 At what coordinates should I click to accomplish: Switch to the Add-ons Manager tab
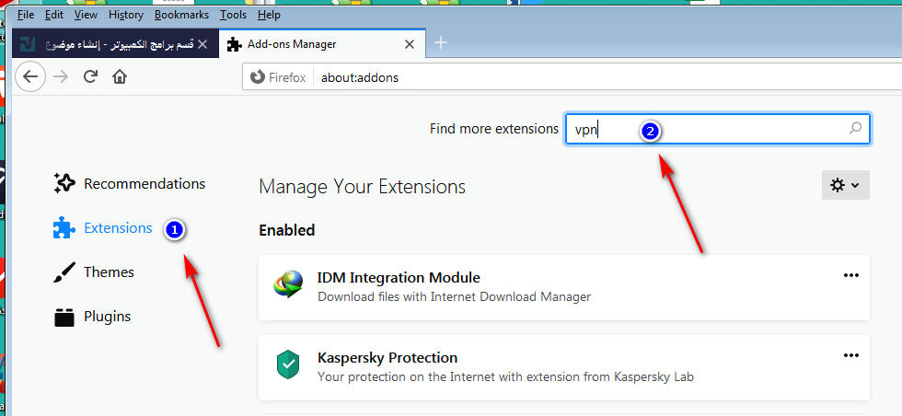(x=323, y=44)
